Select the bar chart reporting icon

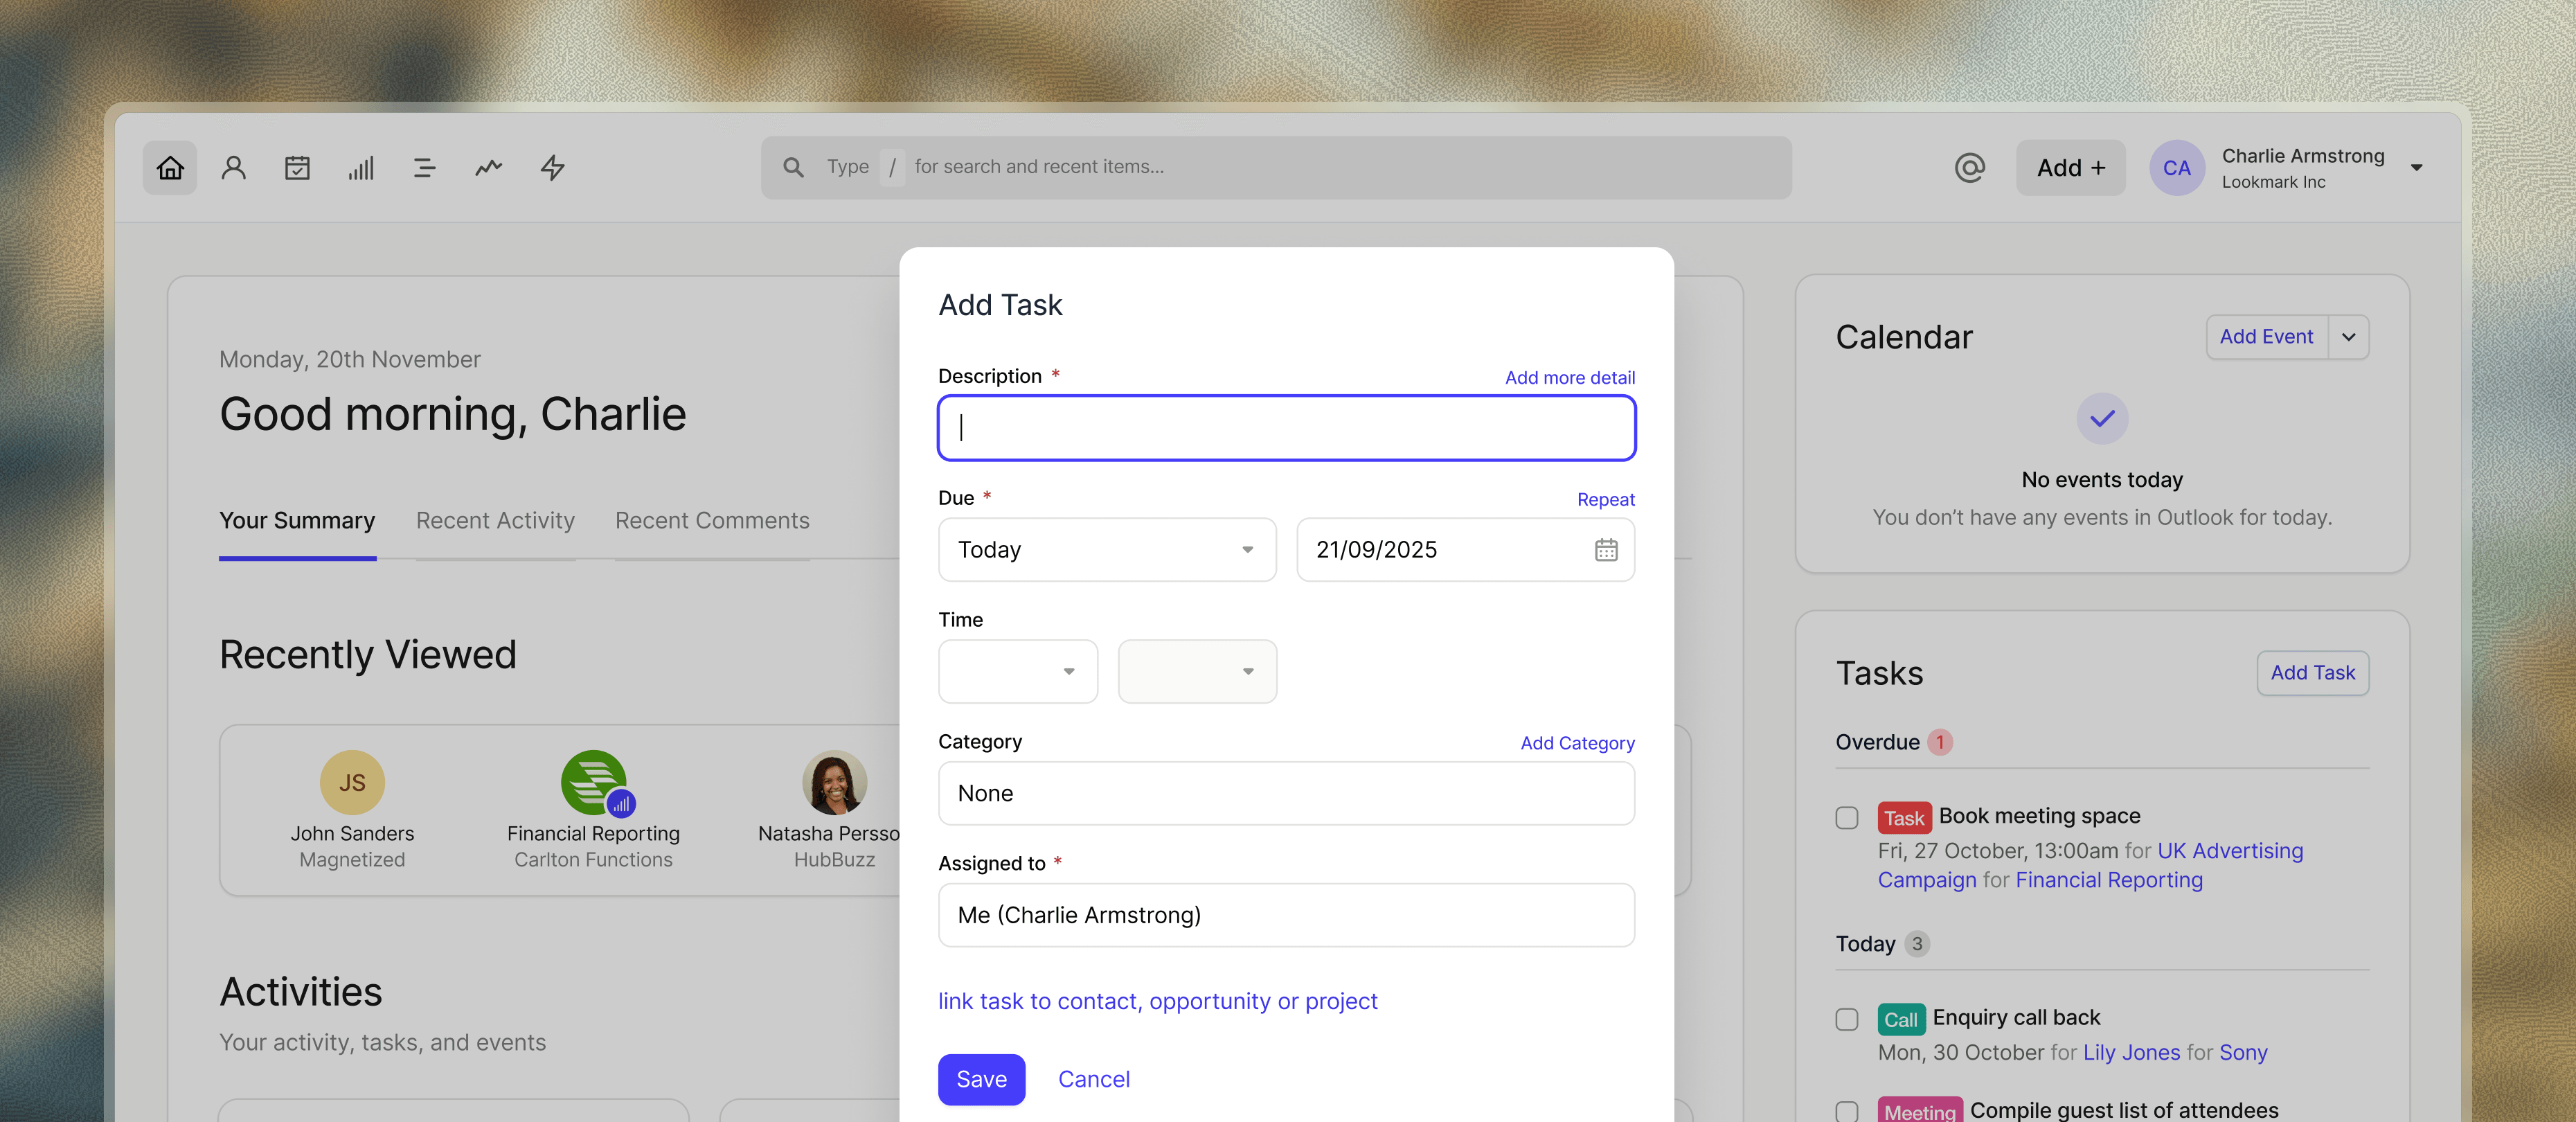tap(361, 167)
